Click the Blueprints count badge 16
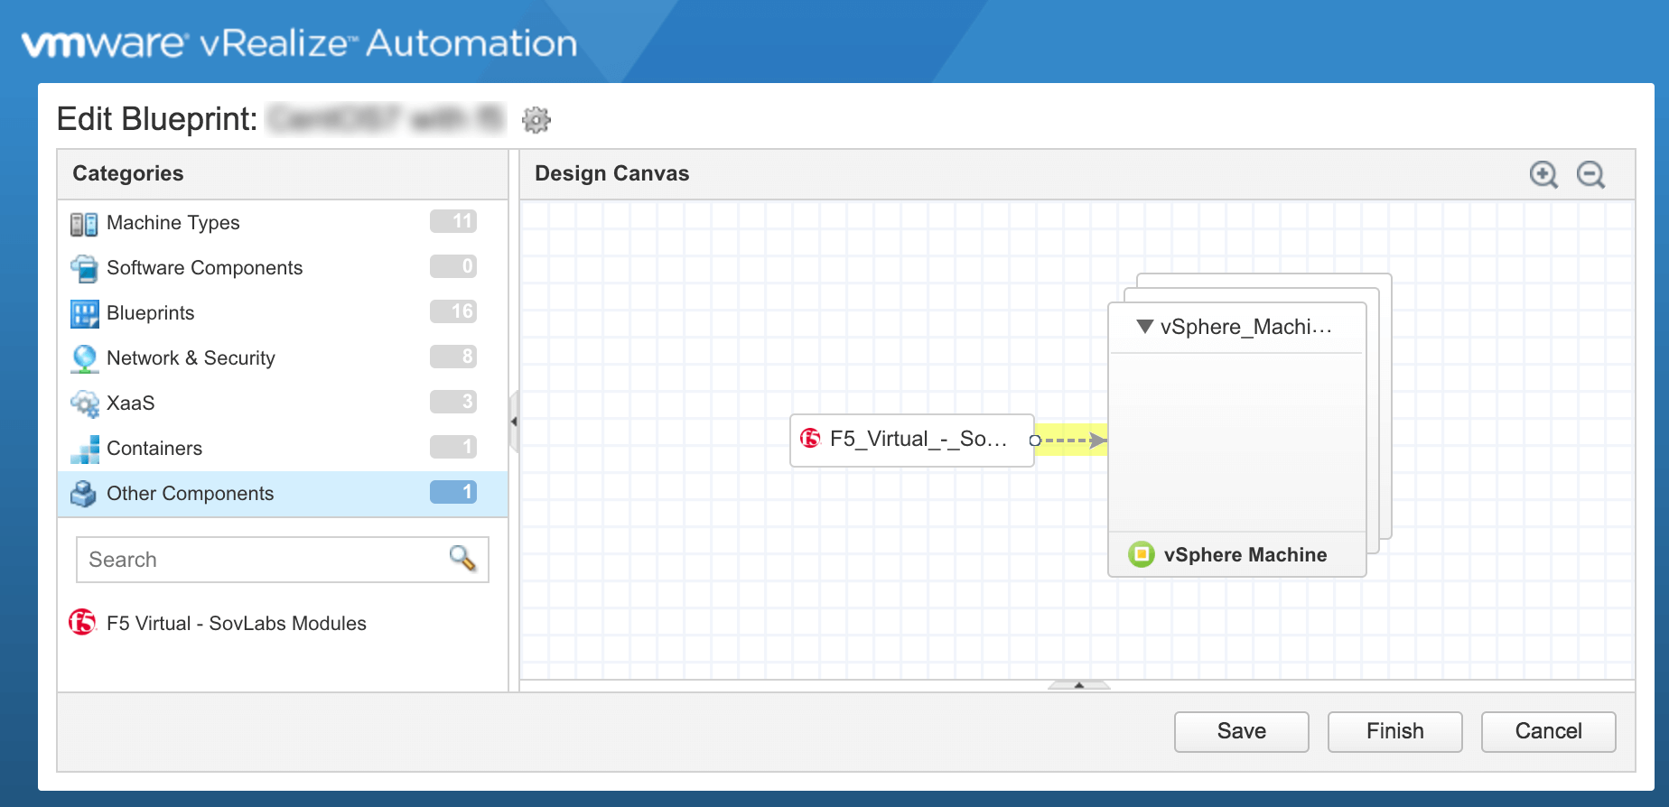Image resolution: width=1669 pixels, height=807 pixels. coord(453,311)
